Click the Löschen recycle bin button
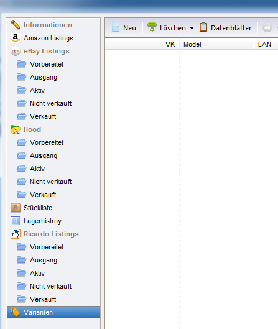 coord(167,28)
